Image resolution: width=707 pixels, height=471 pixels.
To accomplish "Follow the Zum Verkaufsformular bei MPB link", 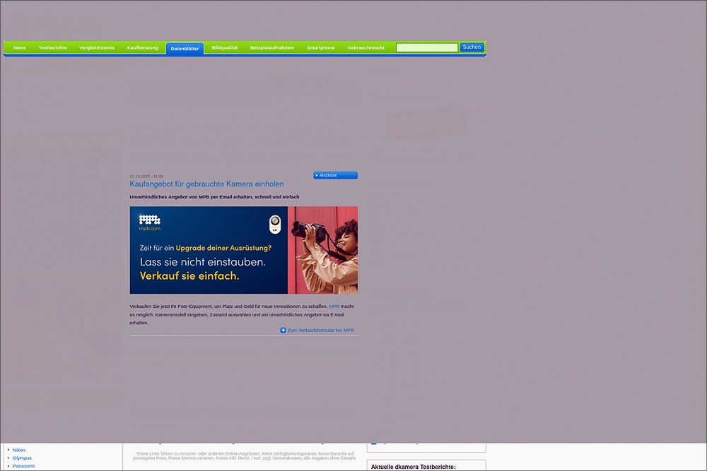I will (x=320, y=330).
